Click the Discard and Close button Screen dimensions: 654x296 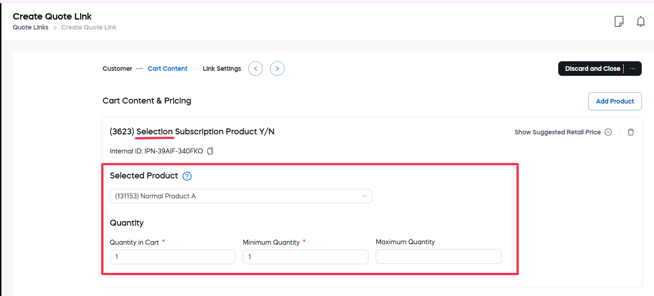(x=592, y=69)
